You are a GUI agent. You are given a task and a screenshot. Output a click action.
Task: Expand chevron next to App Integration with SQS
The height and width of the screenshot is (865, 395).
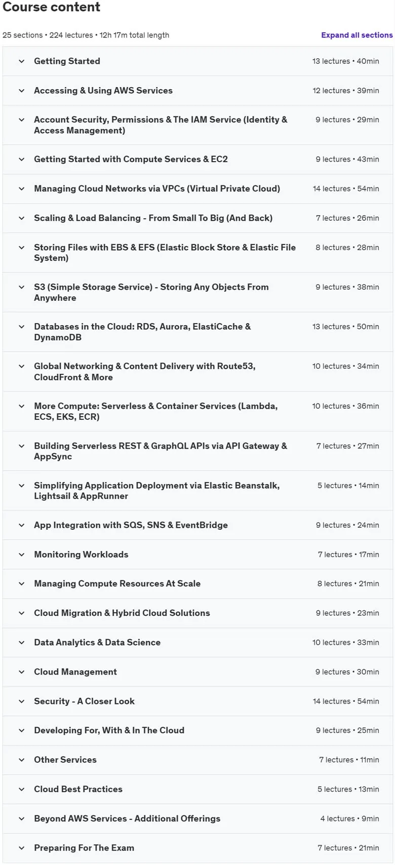pyautogui.click(x=21, y=525)
